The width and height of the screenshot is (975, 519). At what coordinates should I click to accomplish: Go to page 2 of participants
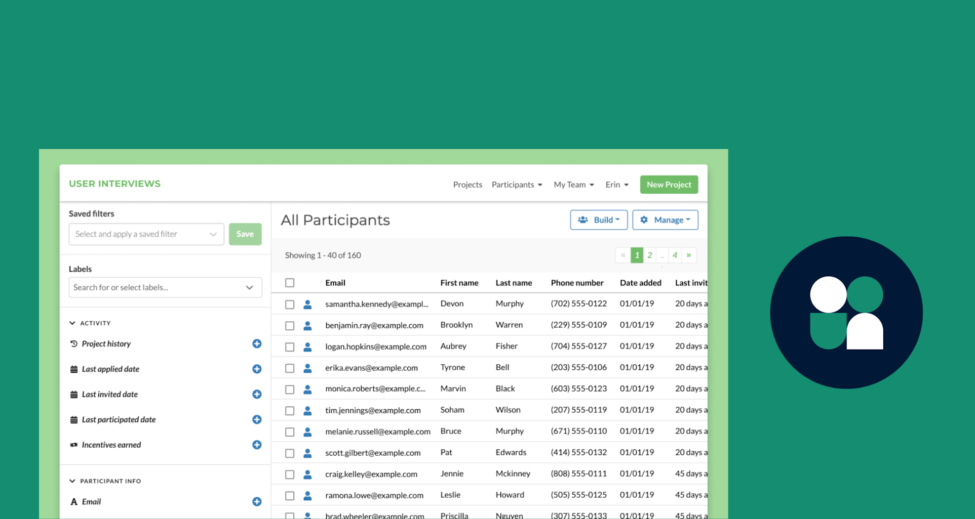point(649,255)
